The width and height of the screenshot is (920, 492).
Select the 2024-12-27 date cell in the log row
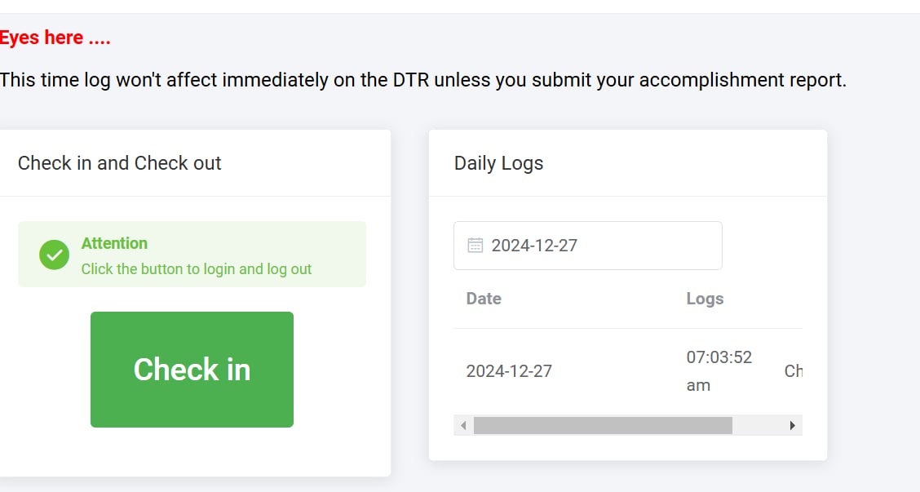(509, 371)
